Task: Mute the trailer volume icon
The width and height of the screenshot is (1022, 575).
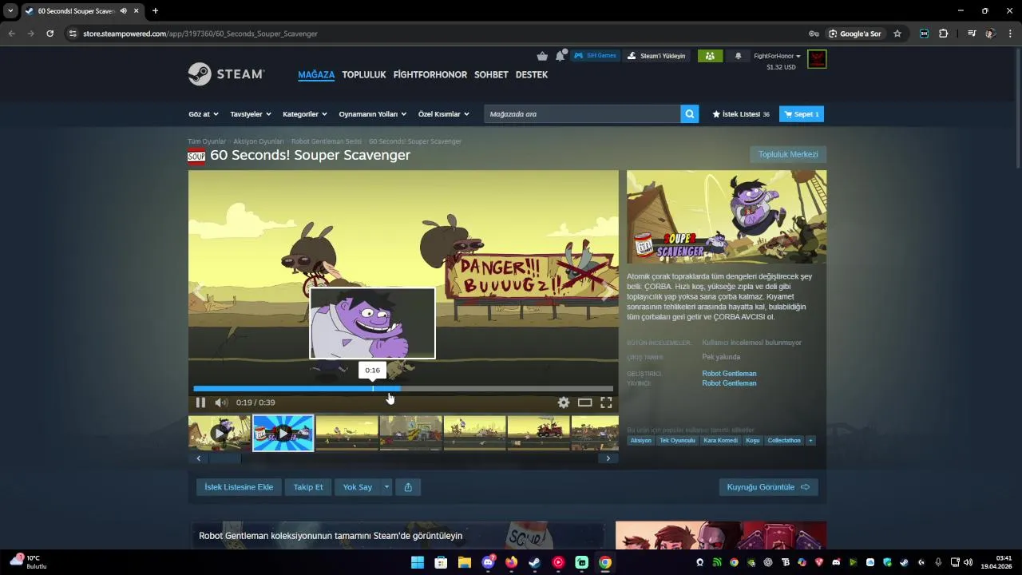Action: click(x=220, y=402)
